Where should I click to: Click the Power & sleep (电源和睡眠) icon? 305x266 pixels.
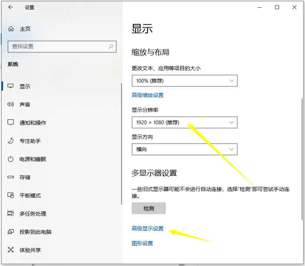tap(11, 159)
